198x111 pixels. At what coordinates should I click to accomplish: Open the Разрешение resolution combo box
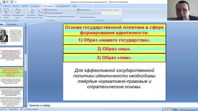[x=111, y=10]
